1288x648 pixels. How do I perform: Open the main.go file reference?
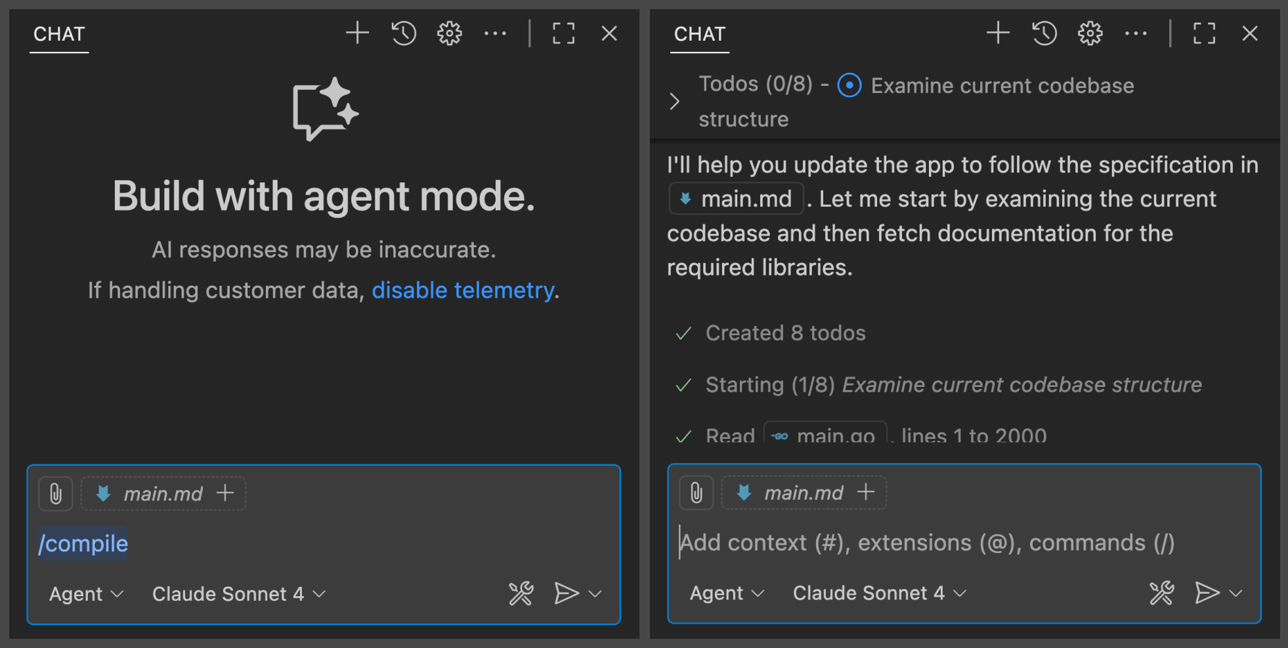(825, 434)
